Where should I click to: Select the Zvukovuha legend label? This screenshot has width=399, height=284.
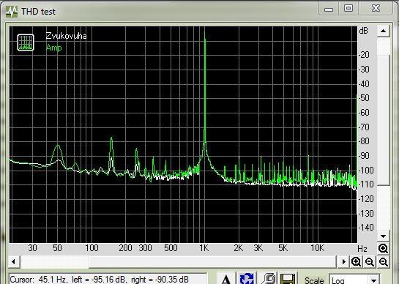coord(66,36)
